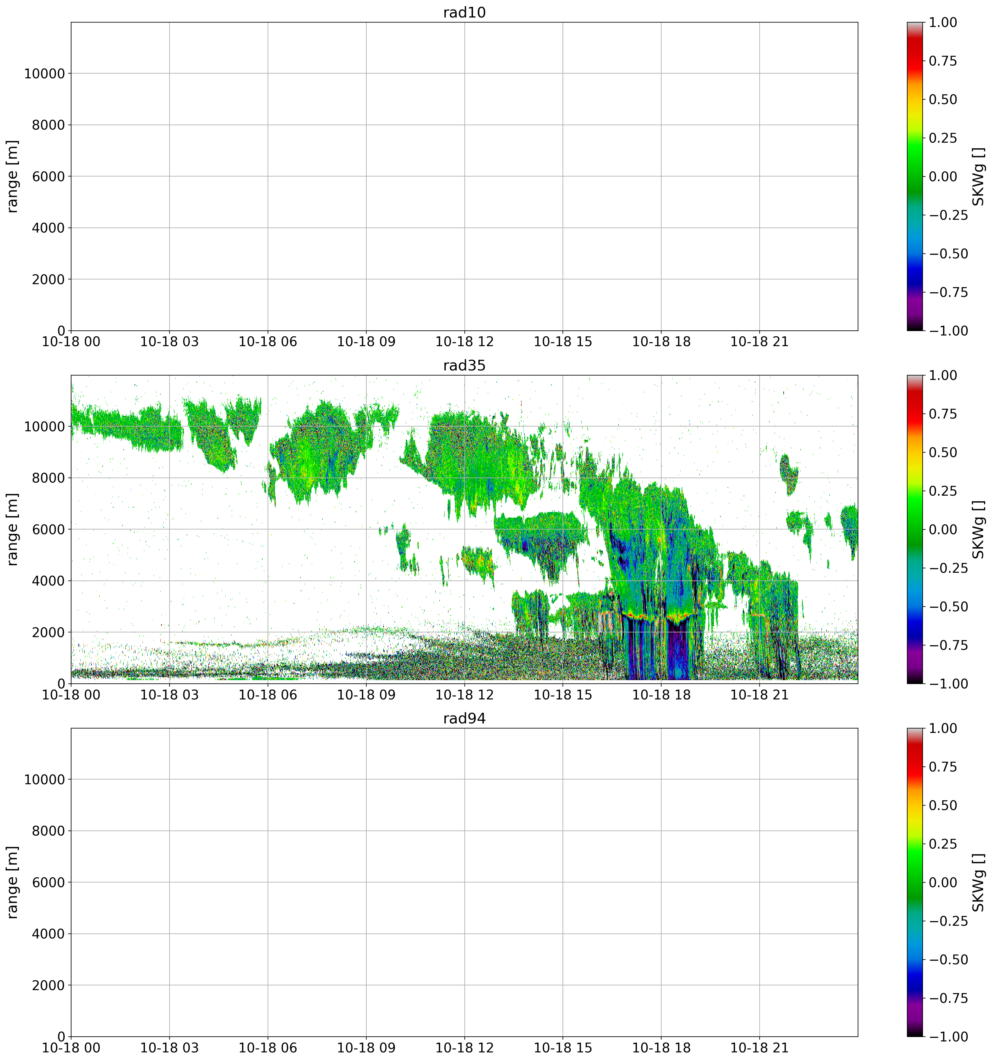Click the bottom colorbar -1.00 tick label
Image resolution: width=992 pixels, height=1061 pixels.
(948, 1036)
